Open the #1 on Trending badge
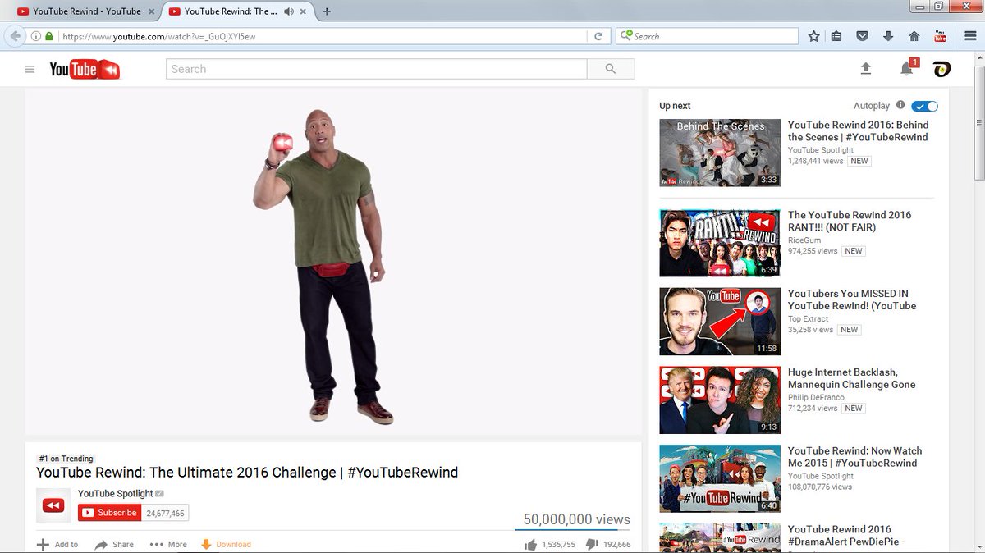This screenshot has width=985, height=553. (66, 459)
